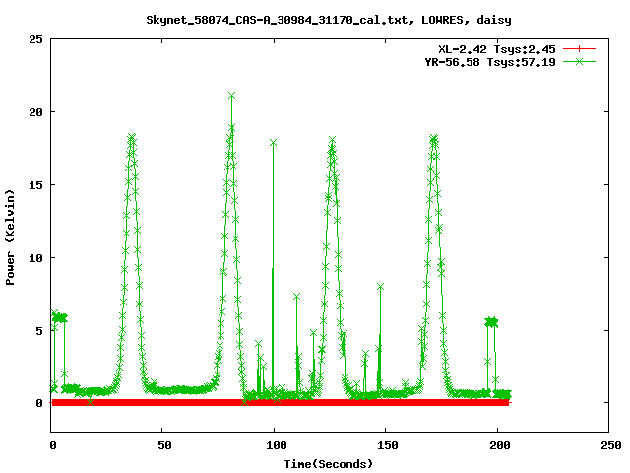
Task: Click the y-axis tick label 25
Action: (x=35, y=39)
